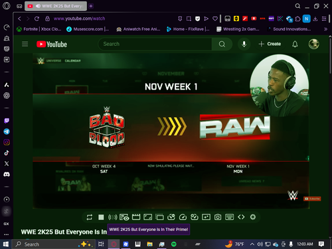Open File Explorer from the taskbar

tap(149, 244)
